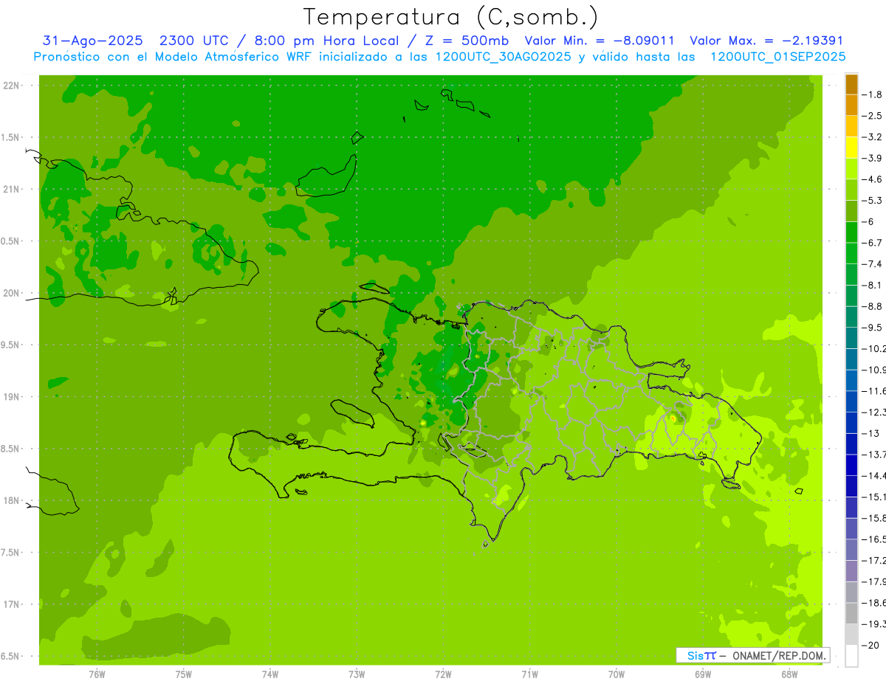Click the '21N' latitude label
Viewport: 886px width, 684px height.
point(12,189)
